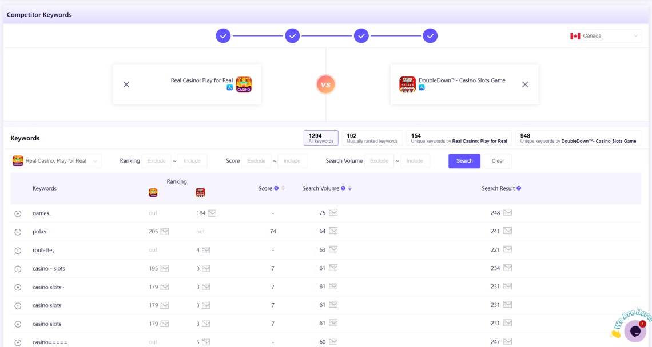Open search result chart icon for casino===== 247
652x347 pixels.
[508, 342]
